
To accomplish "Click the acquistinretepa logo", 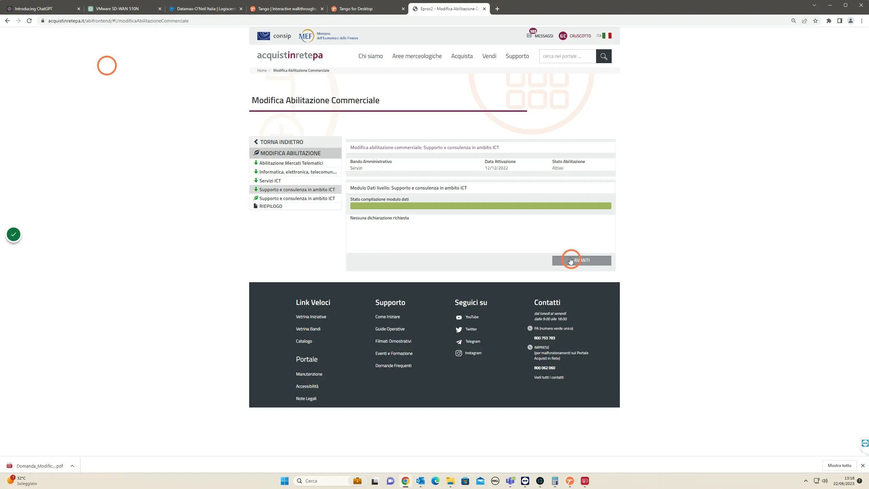I will [290, 55].
